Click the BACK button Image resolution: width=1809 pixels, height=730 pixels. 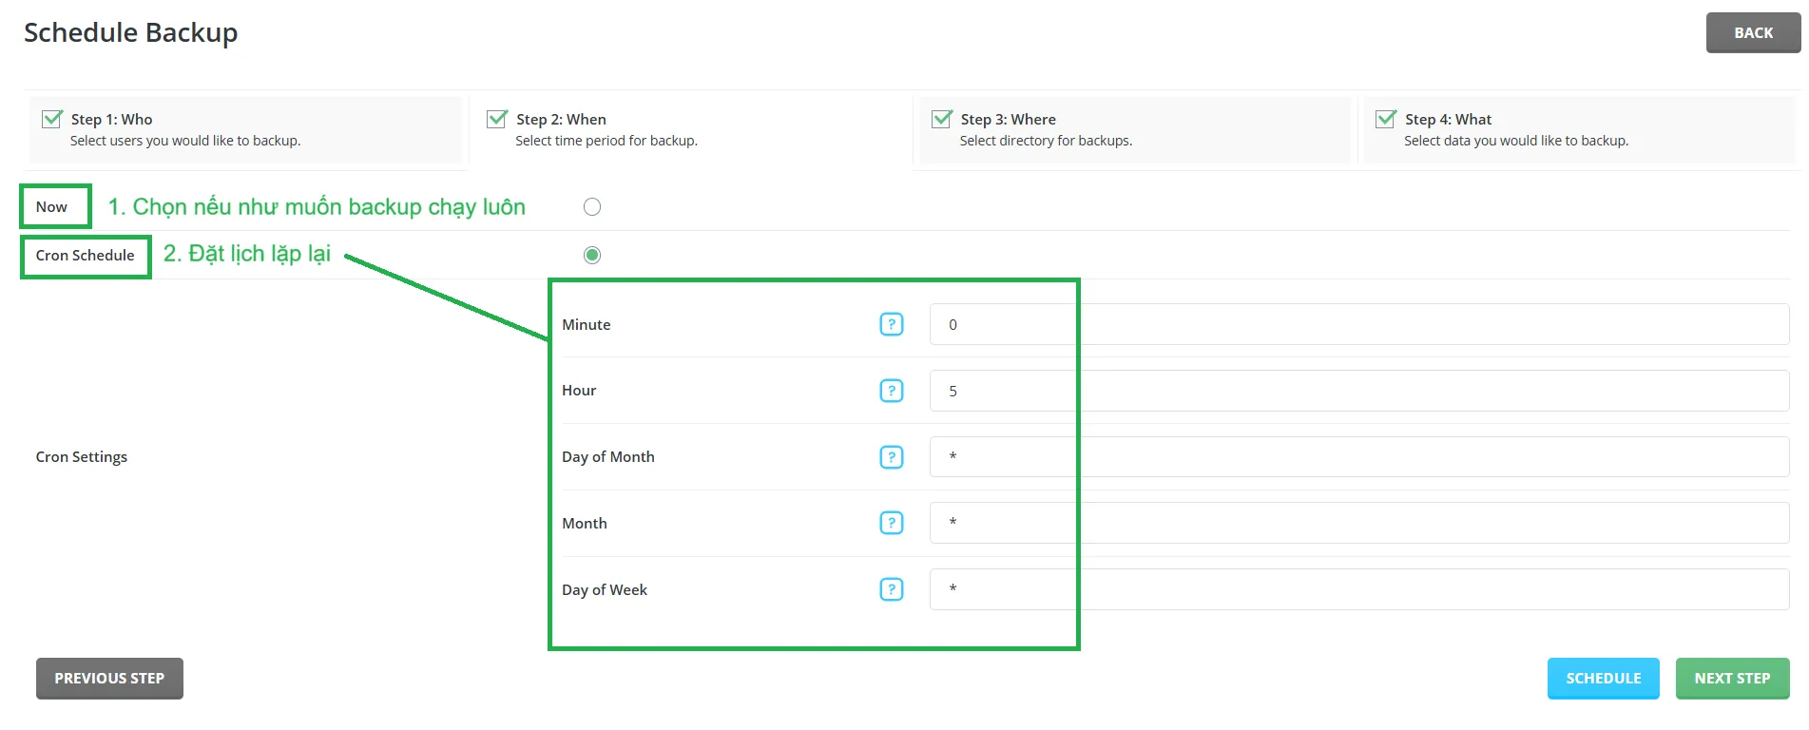click(1753, 33)
